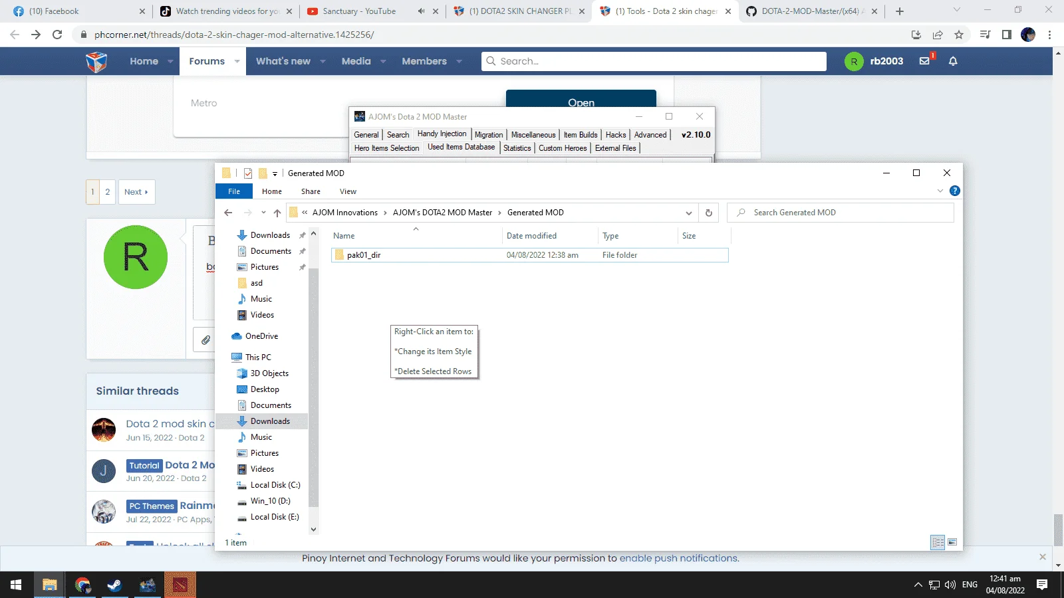1064x598 pixels.
Task: Go up one folder level in Explorer
Action: coord(277,213)
